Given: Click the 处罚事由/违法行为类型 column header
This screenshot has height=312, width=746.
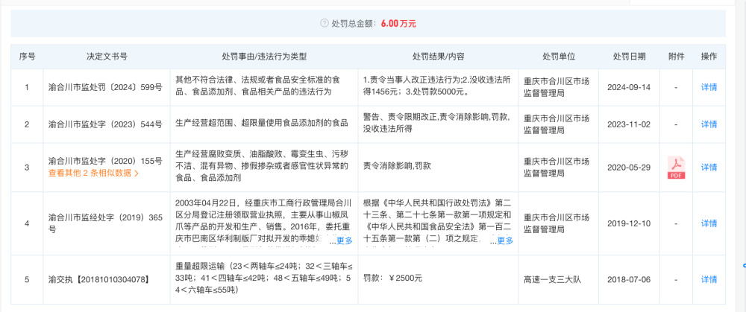Looking at the screenshot, I should click(x=263, y=57).
